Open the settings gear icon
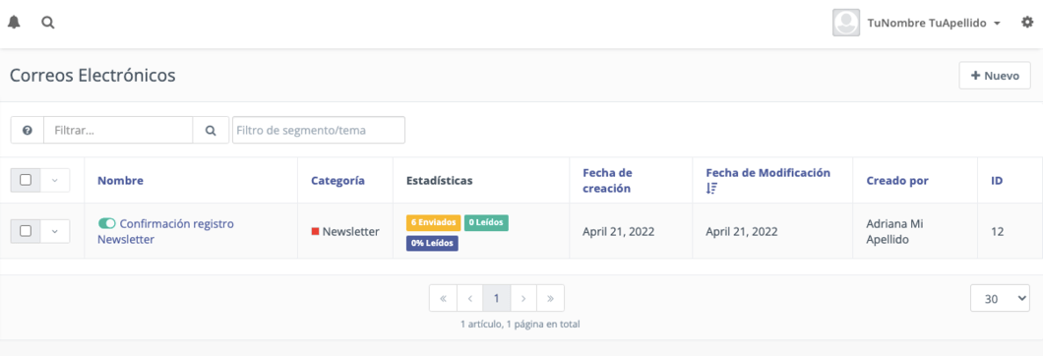The height and width of the screenshot is (356, 1043). point(1027,22)
